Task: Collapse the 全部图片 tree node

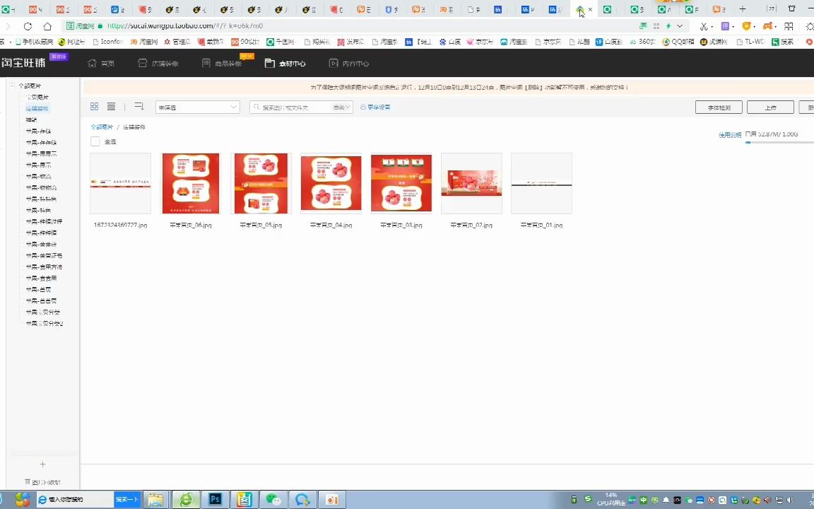Action: tap(12, 86)
